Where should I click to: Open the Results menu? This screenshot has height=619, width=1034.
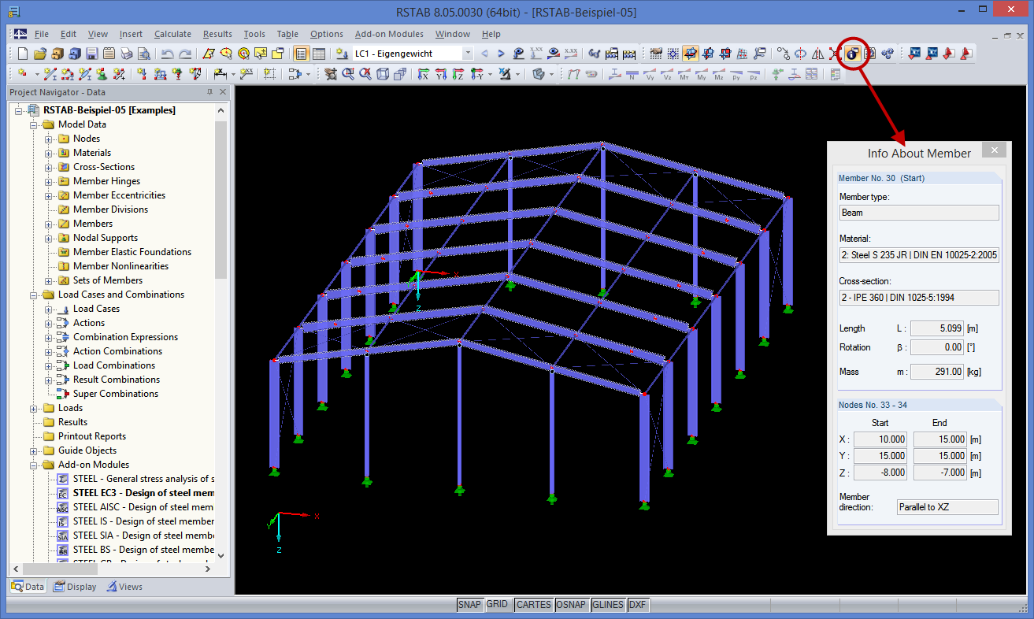coord(217,34)
